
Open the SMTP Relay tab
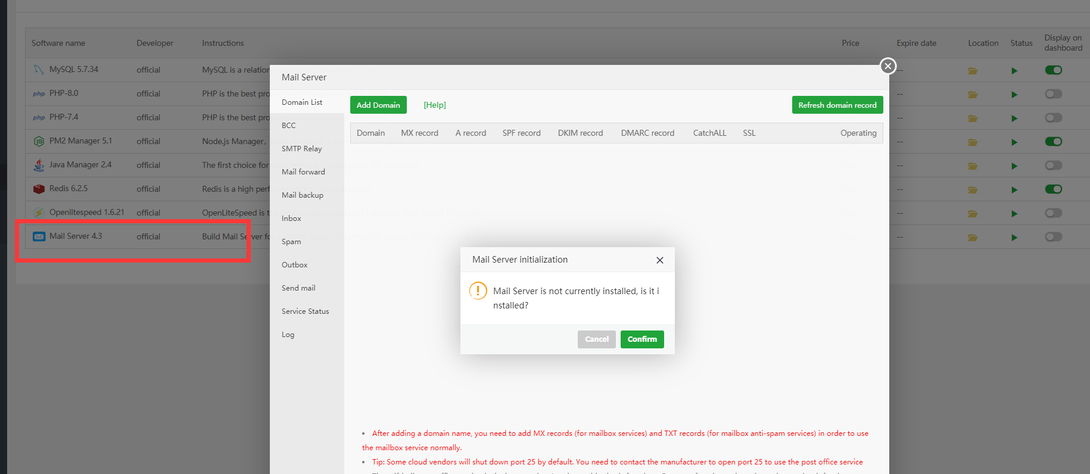[307, 148]
